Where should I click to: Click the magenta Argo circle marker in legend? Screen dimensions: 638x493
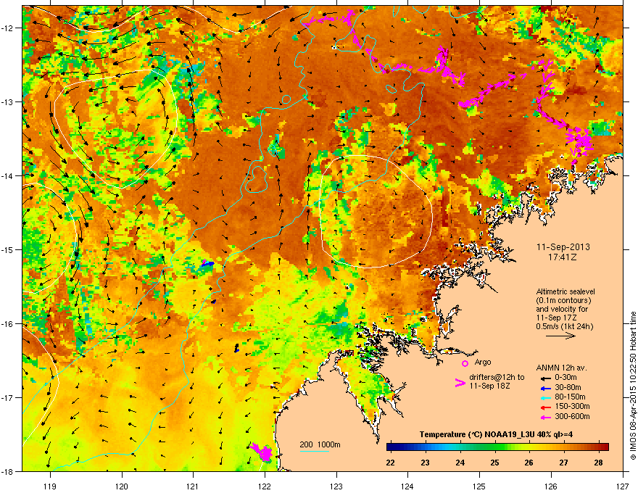click(465, 363)
